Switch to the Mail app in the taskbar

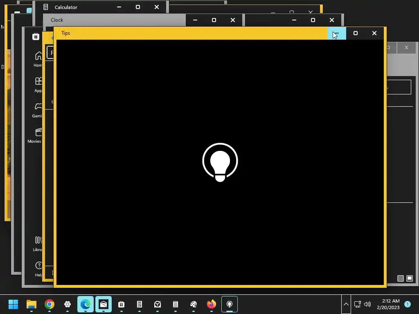104,304
